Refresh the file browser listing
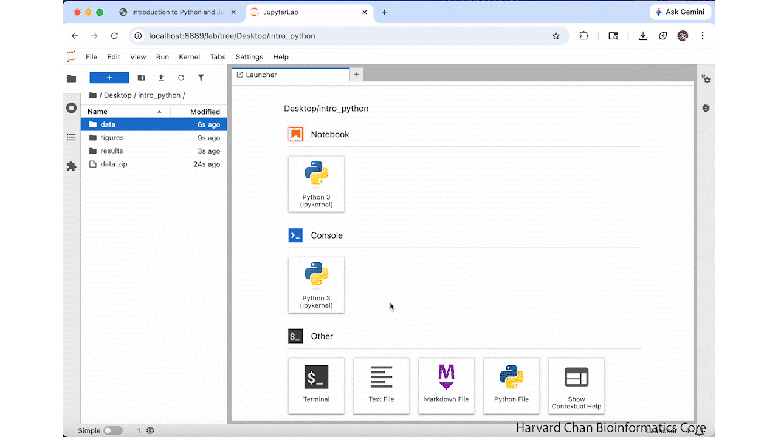The image size is (778, 437). click(181, 78)
